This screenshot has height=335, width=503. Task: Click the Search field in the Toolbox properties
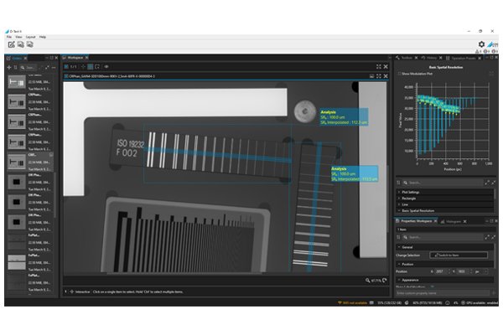click(x=443, y=183)
